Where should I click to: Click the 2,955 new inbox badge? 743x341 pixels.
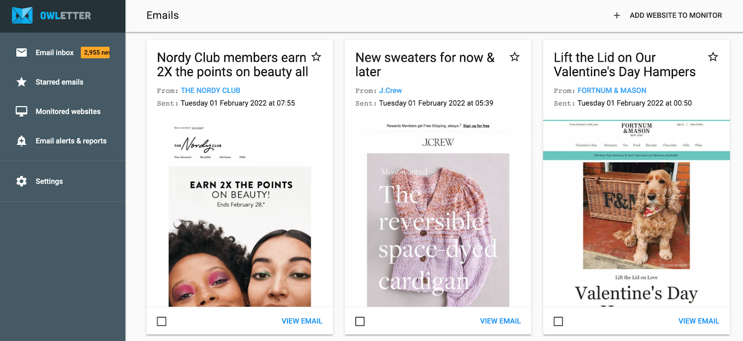(96, 52)
